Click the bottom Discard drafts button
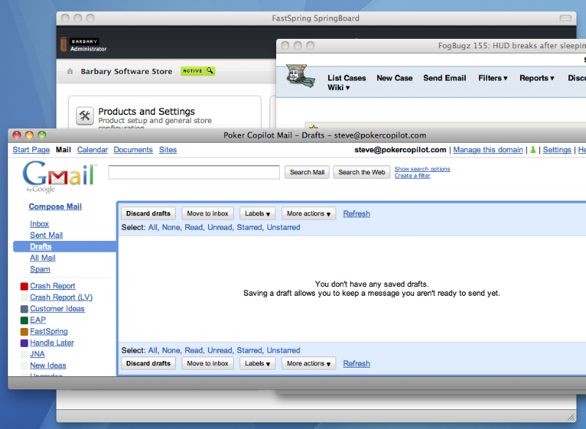The width and height of the screenshot is (586, 429). (x=149, y=363)
